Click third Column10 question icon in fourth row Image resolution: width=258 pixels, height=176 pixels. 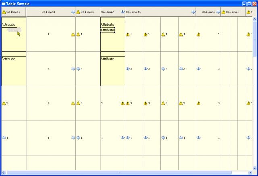[x=163, y=138]
